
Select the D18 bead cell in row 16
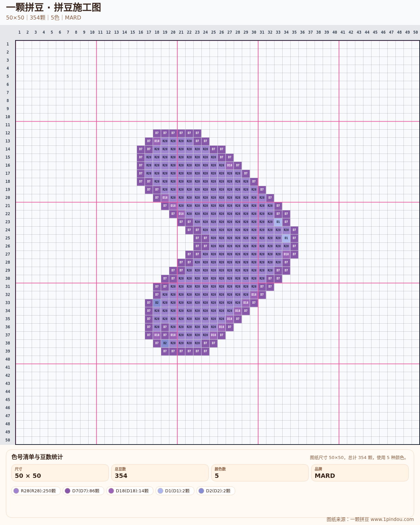(x=230, y=165)
